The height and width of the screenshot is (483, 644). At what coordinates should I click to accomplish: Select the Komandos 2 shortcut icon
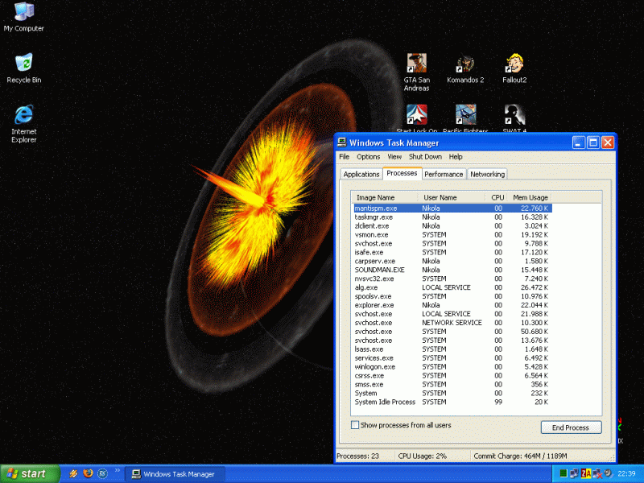tap(465, 64)
